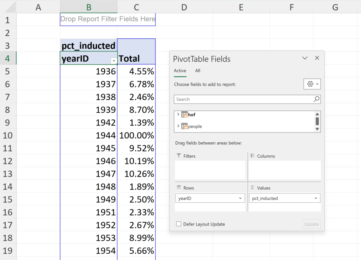The image size is (361, 260).
Task: Click the table icon beside people
Action: click(x=185, y=126)
